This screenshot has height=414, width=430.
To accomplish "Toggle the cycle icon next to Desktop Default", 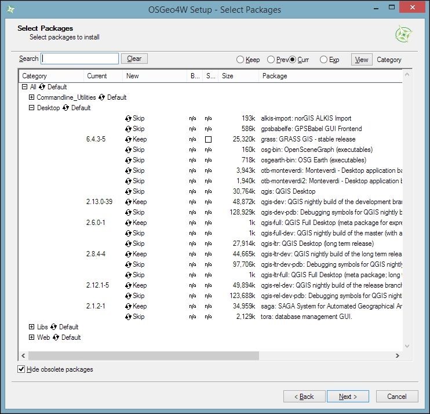I will click(x=66, y=108).
